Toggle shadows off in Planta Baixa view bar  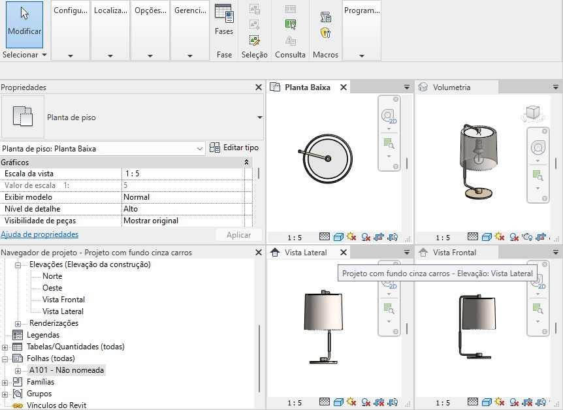click(366, 238)
